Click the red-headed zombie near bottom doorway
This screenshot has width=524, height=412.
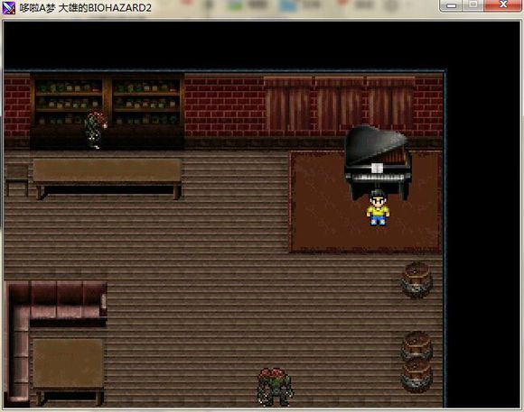tap(275, 387)
